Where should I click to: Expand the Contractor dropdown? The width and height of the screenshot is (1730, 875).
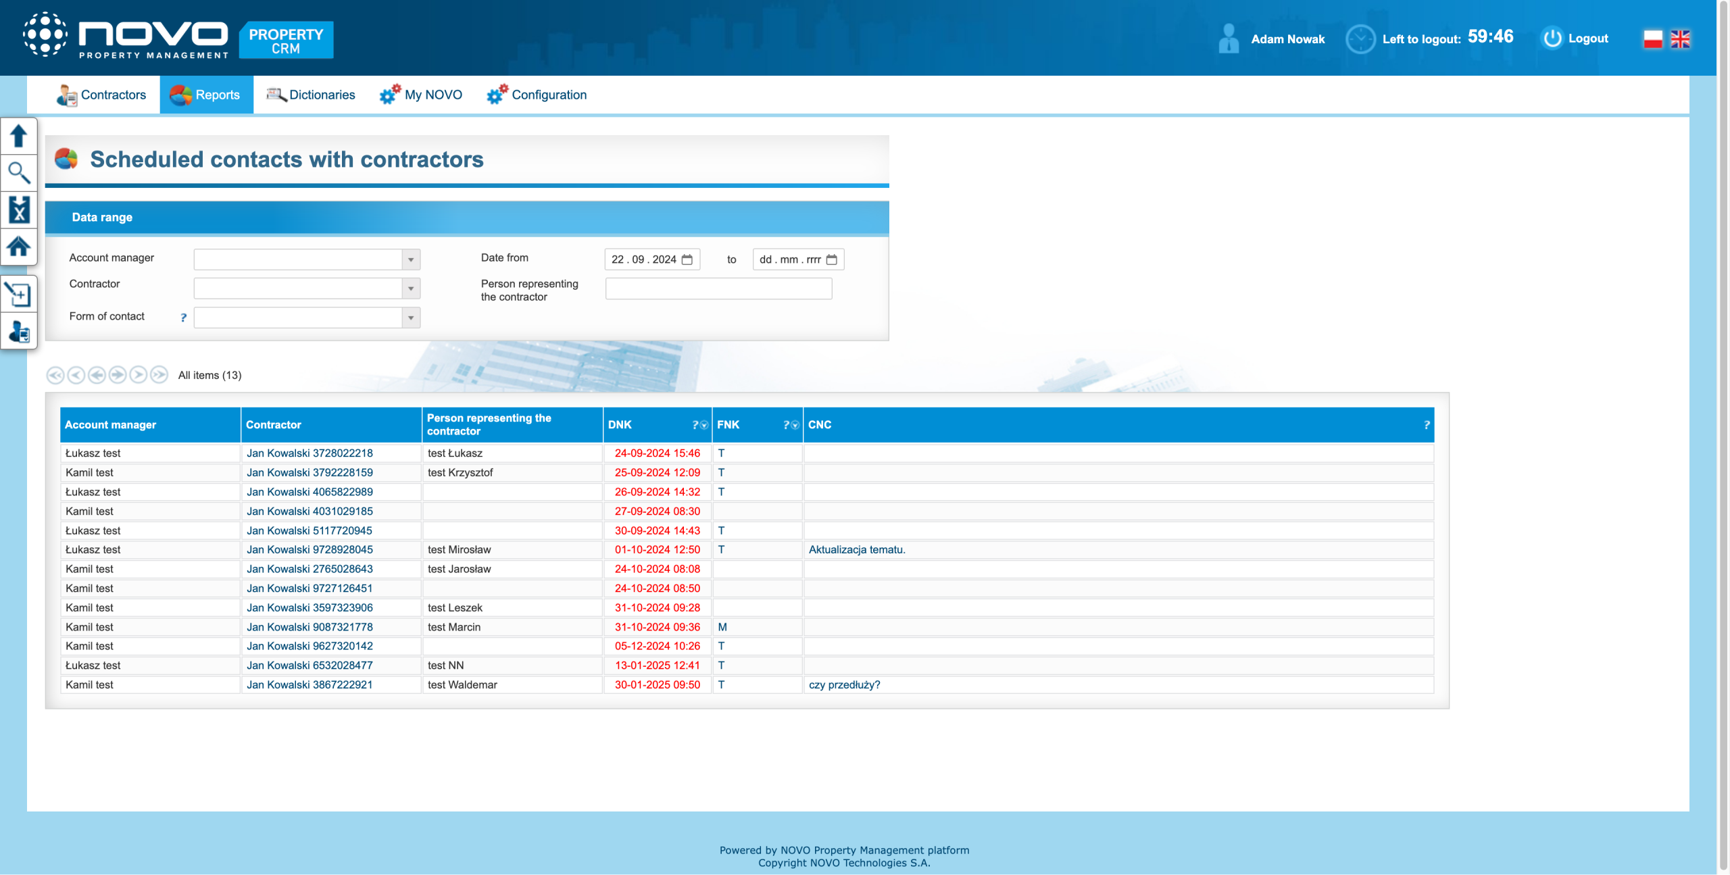click(410, 289)
